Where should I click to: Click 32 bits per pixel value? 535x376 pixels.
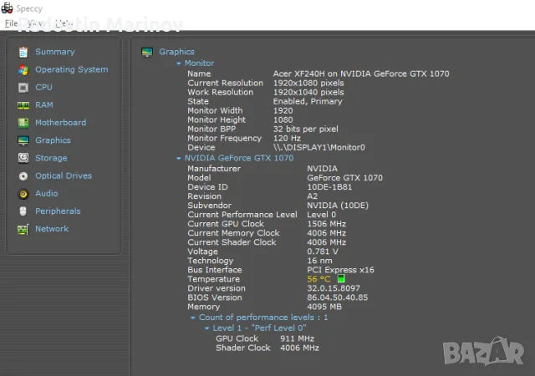[x=306, y=129]
